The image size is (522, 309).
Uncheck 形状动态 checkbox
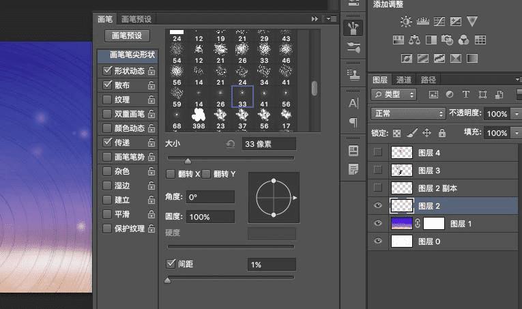tap(107, 70)
